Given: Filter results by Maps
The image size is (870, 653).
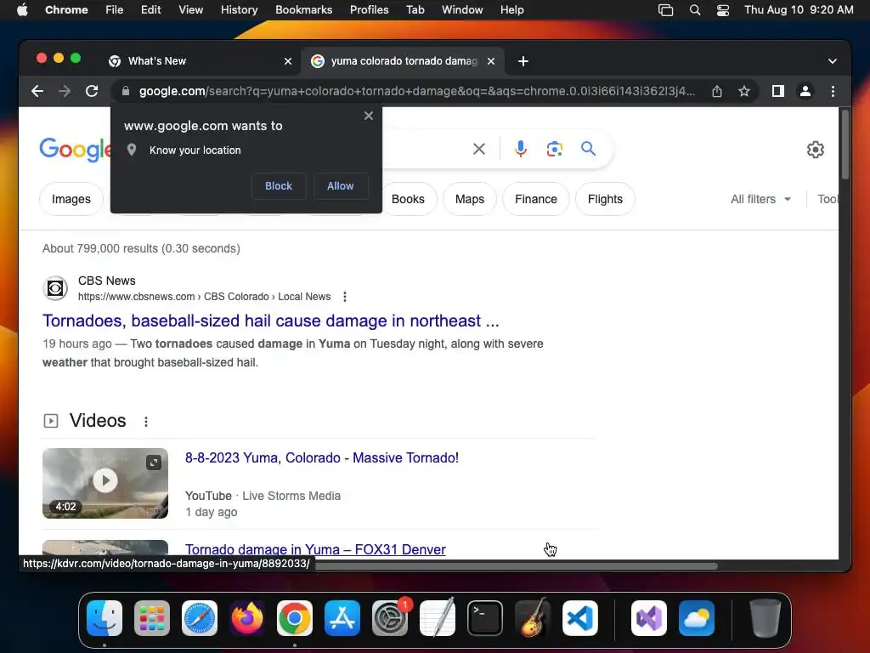Looking at the screenshot, I should coord(469,199).
